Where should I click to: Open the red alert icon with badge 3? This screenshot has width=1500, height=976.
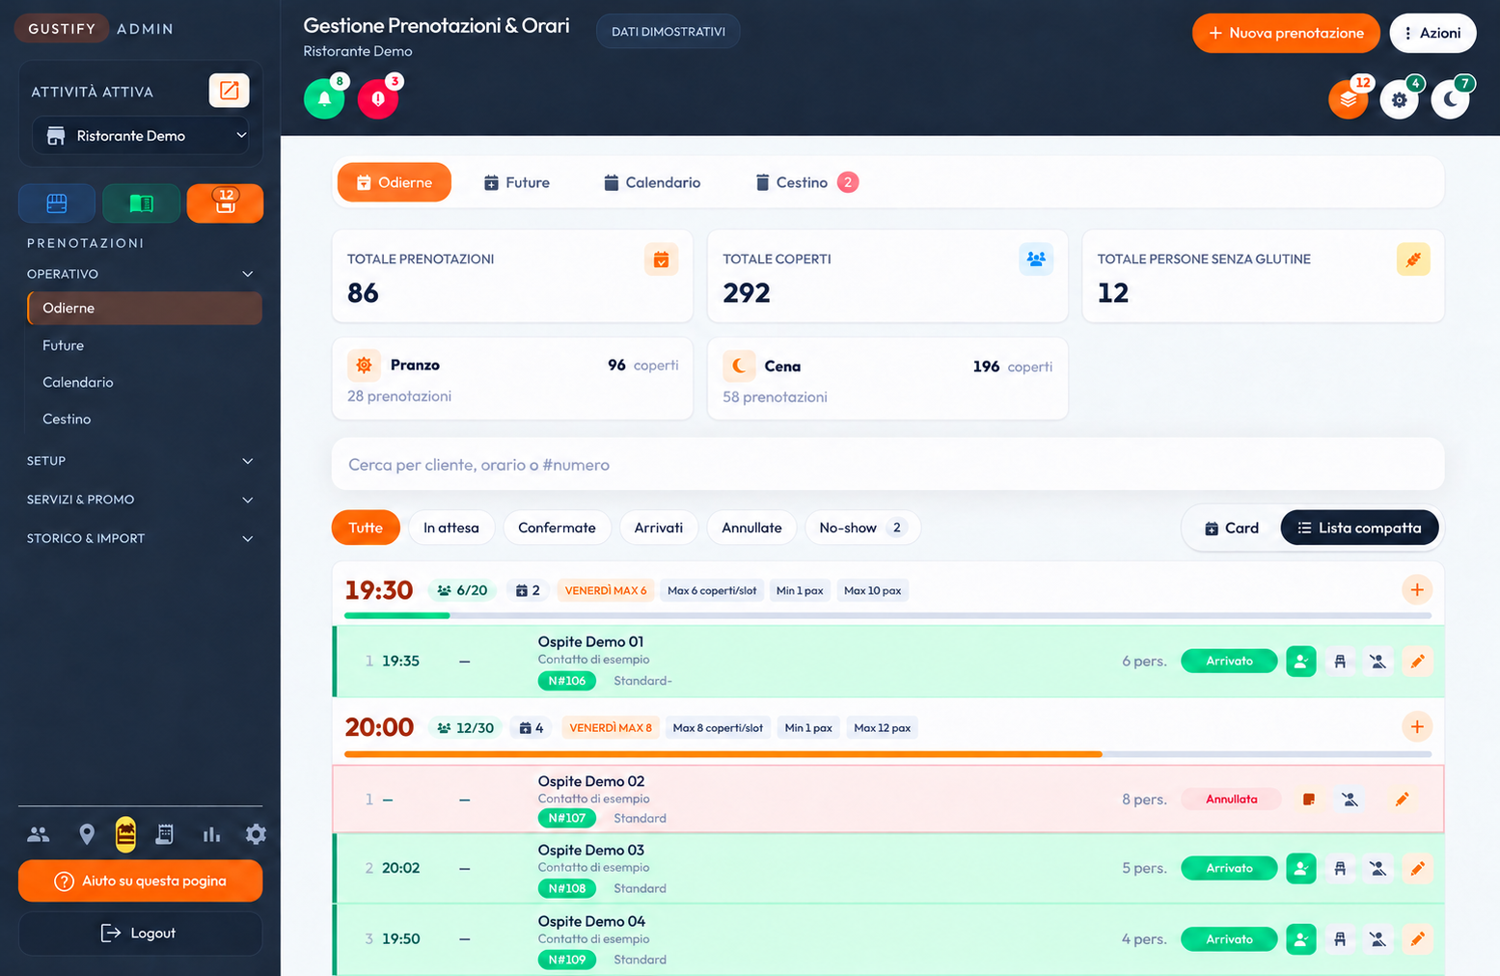tap(378, 98)
